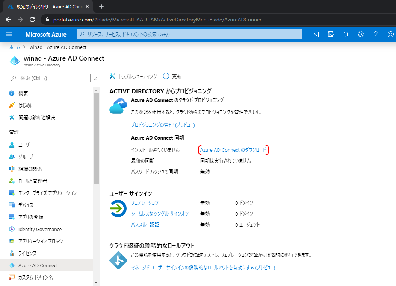396x286 pixels.
Task: Open プロビジョニングの管理 (プレビュー) link
Action: coord(163,125)
